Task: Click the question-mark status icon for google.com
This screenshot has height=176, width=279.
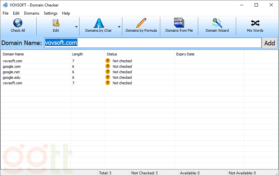Action: click(108, 66)
